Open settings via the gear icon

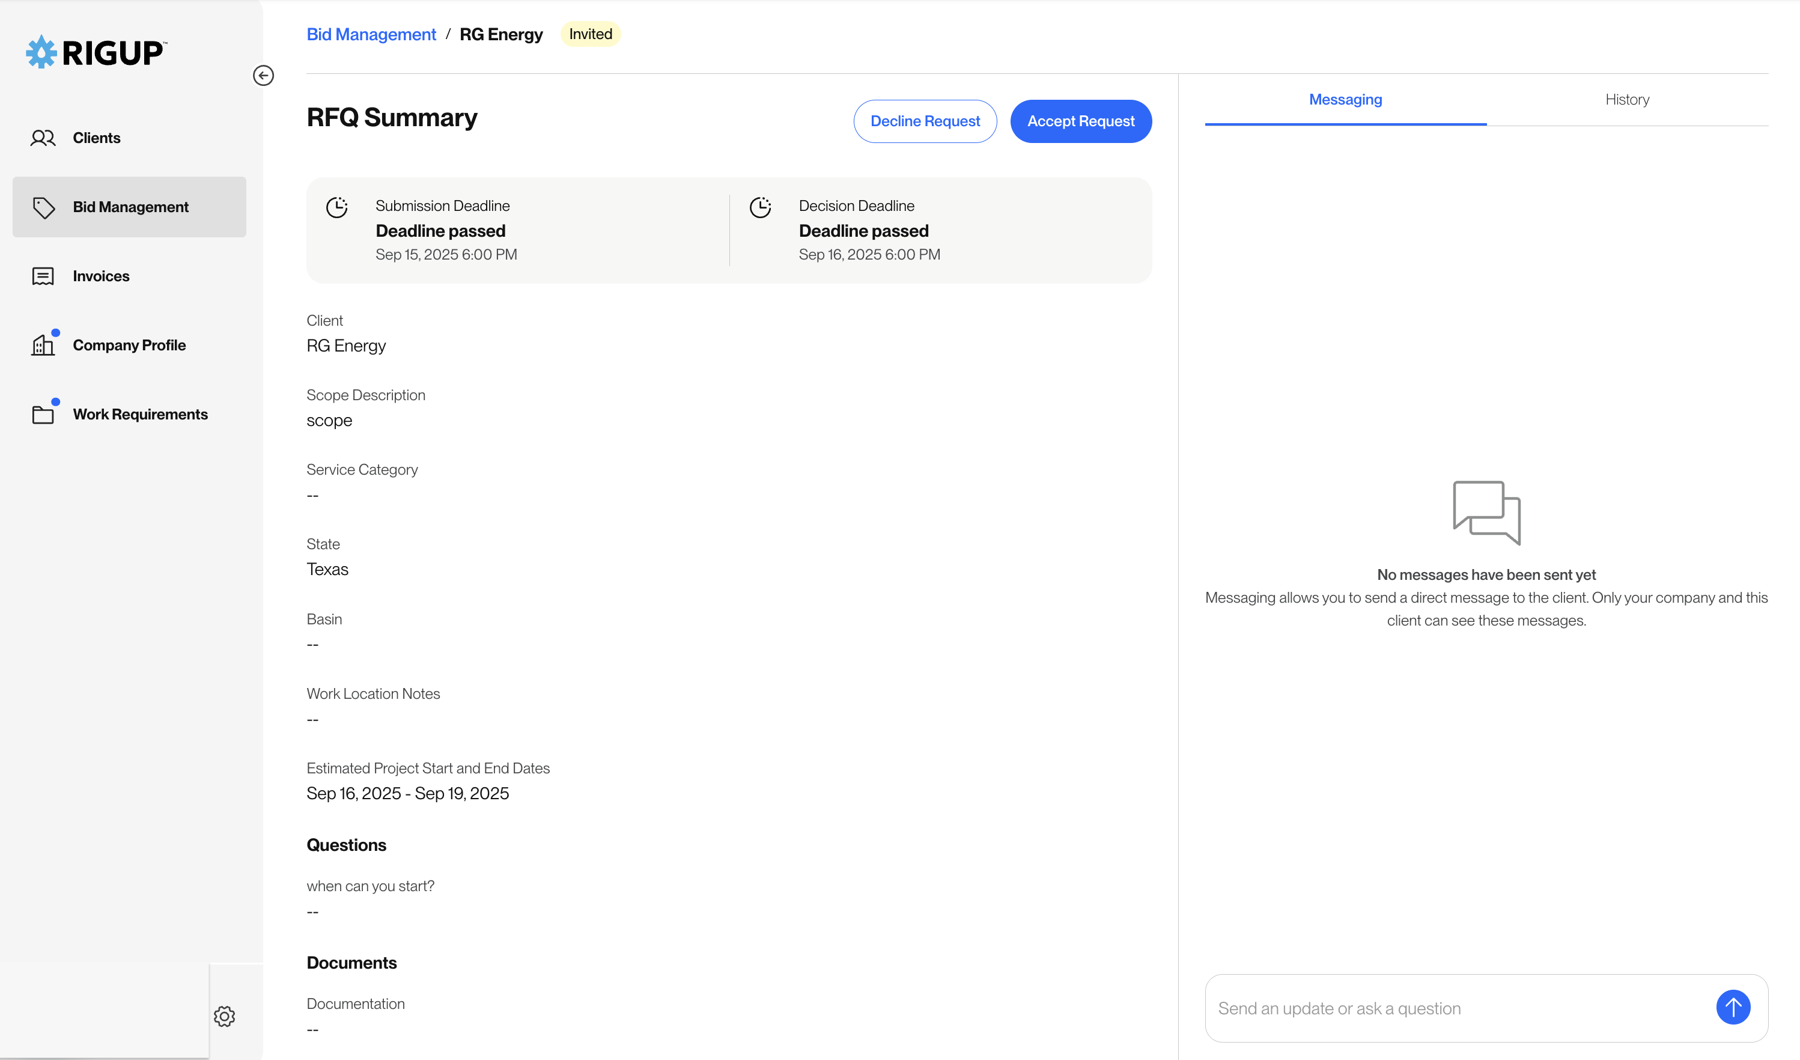click(224, 1016)
